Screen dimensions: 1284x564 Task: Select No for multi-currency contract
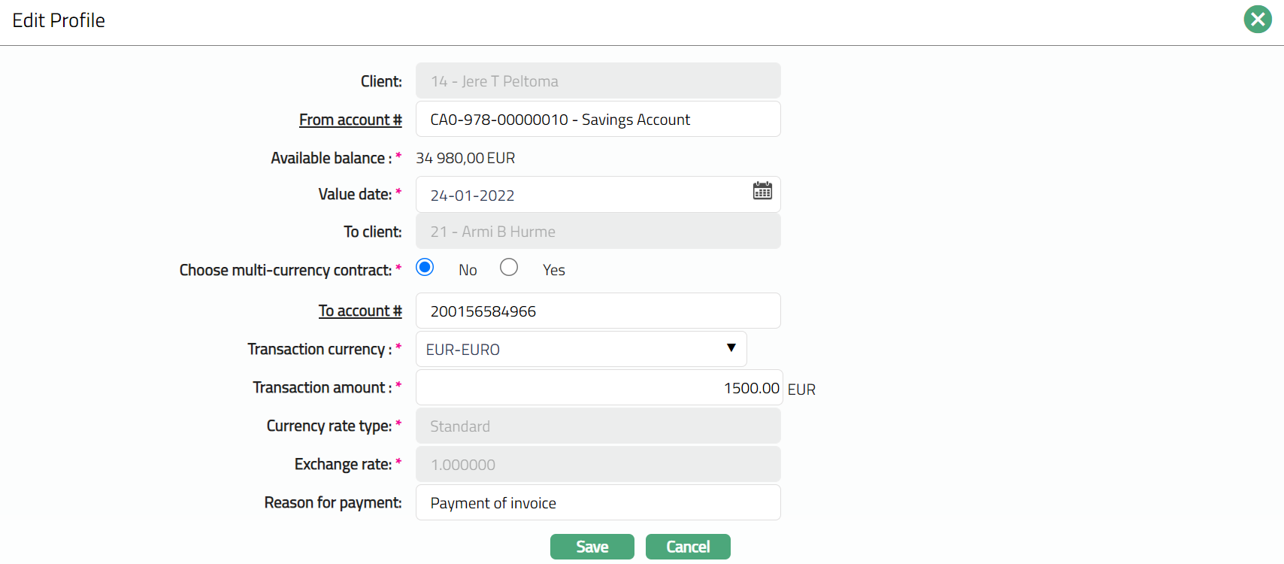tap(425, 268)
